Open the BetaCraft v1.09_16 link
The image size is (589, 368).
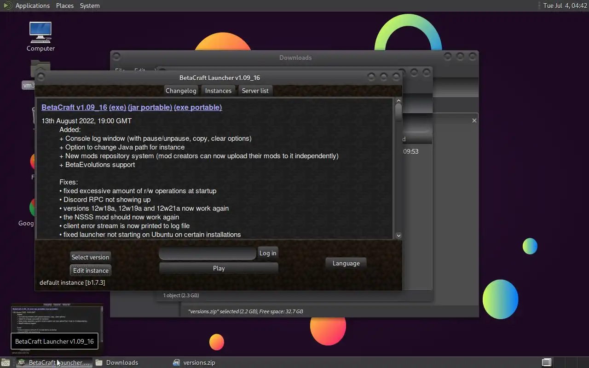pos(74,107)
